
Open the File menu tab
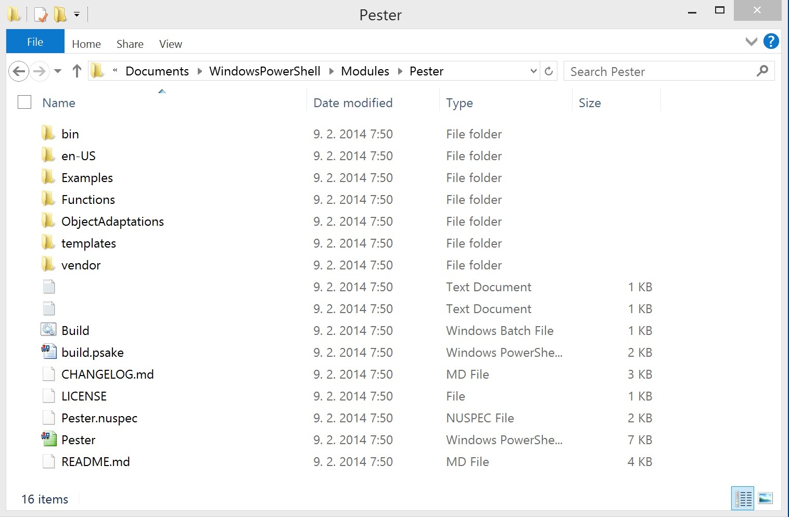(x=35, y=42)
